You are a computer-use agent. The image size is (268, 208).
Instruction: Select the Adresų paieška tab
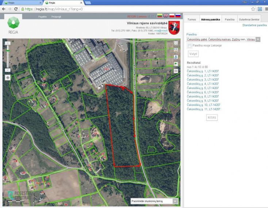click(x=210, y=19)
